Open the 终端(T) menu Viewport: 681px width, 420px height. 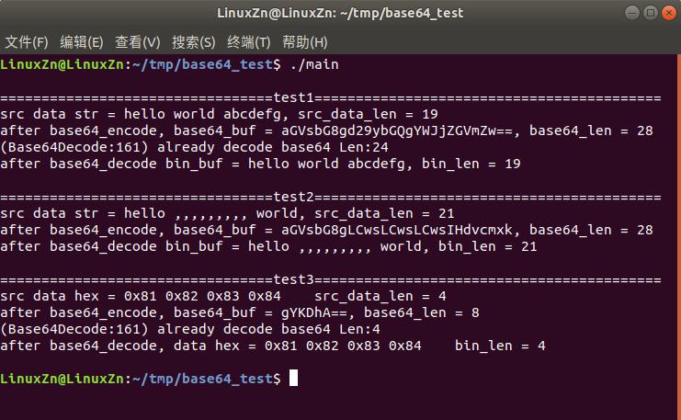tap(249, 42)
